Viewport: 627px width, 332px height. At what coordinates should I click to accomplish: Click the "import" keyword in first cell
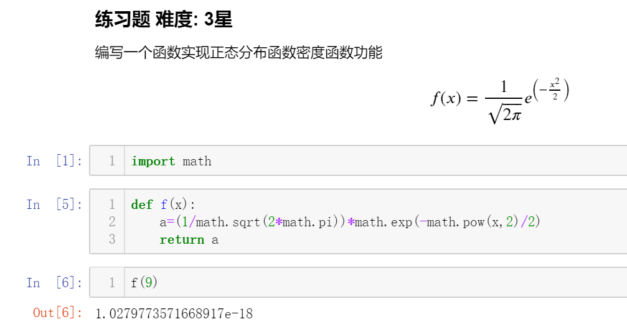[x=153, y=161]
